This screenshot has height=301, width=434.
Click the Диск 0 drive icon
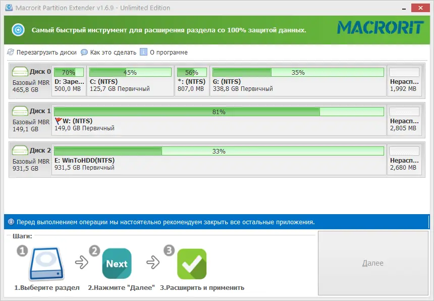point(20,71)
